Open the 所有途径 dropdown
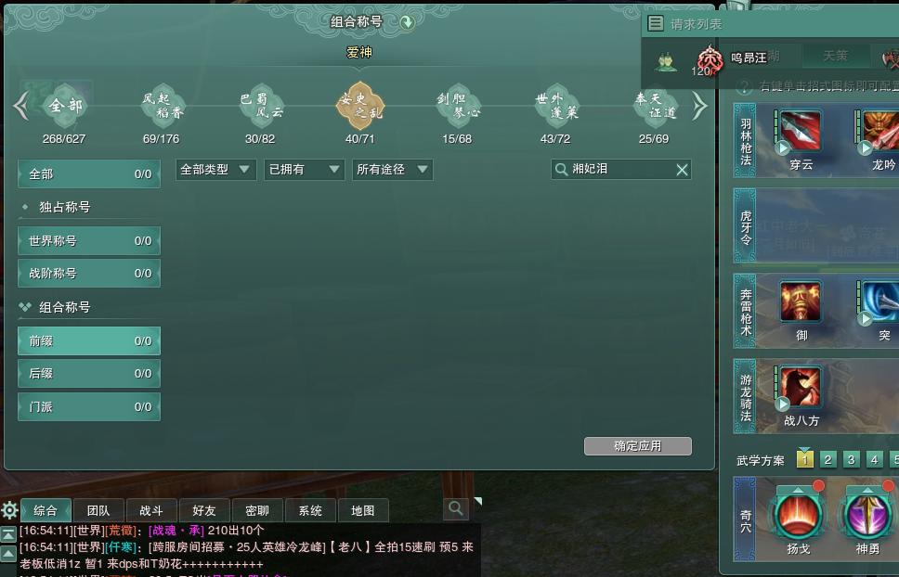The height and width of the screenshot is (577, 899). pos(392,170)
